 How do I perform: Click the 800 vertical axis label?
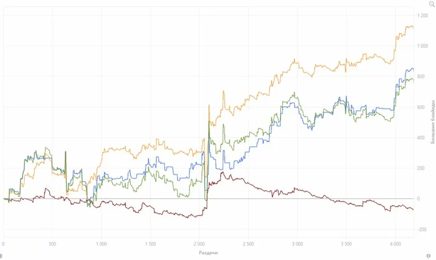pyautogui.click(x=422, y=77)
